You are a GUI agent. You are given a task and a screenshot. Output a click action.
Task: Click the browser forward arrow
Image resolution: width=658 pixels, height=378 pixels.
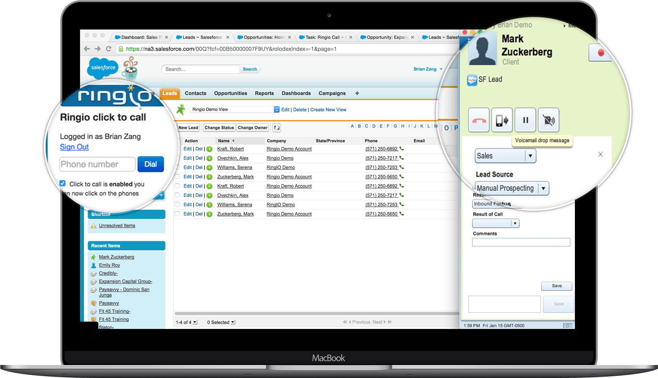(98, 49)
